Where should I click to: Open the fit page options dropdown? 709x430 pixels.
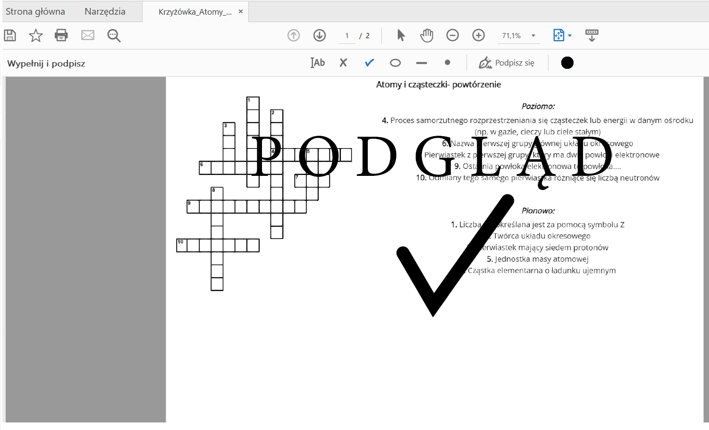pos(570,36)
